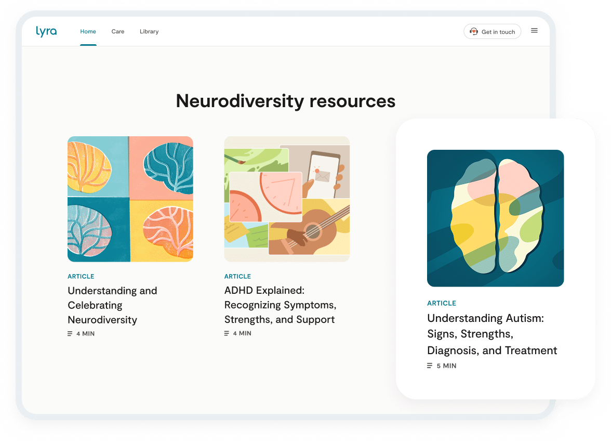Viewport: 611px width, 441px height.
Task: Click ARTICLE label above ADHD Explained
Action: [237, 276]
